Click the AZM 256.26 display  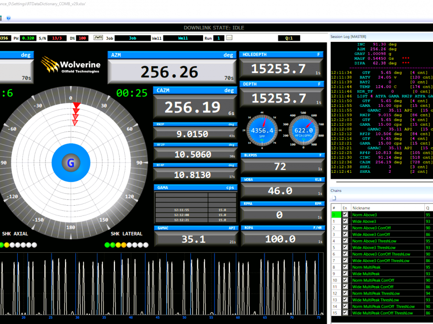pos(172,71)
